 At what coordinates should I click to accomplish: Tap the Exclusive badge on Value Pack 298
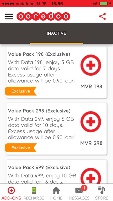point(21,148)
